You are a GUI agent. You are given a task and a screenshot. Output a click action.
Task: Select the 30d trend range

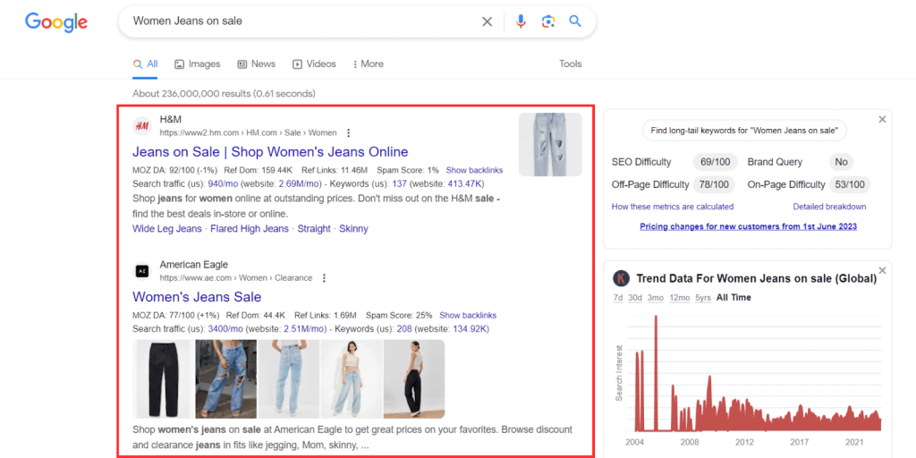click(x=635, y=298)
